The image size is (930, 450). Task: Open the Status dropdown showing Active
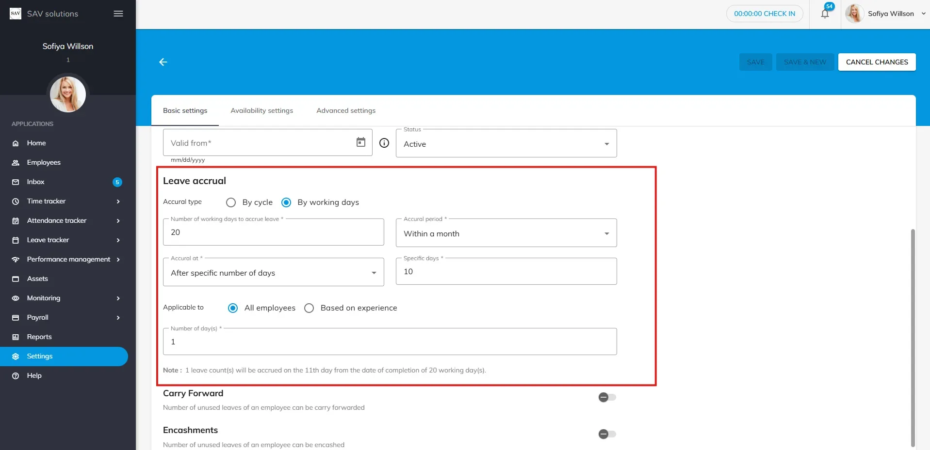(506, 144)
